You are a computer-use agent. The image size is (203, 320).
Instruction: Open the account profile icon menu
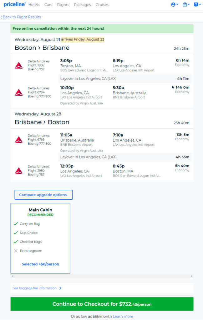click(175, 4)
